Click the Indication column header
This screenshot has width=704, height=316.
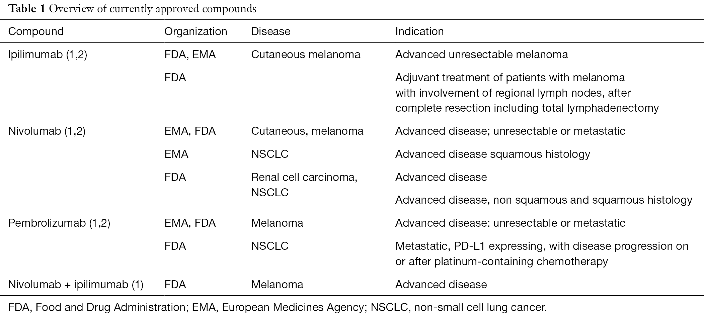(x=419, y=31)
